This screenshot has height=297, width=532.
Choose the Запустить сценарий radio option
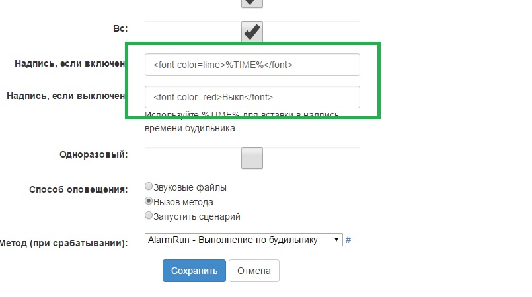click(x=149, y=215)
